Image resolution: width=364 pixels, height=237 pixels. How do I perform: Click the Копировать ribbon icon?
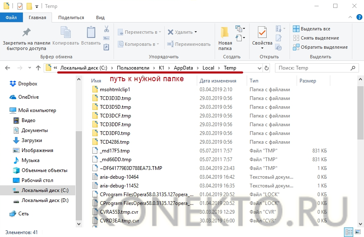point(66,32)
